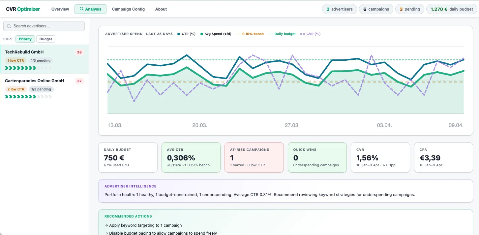Viewport: 479px width, 235px height.
Task: Click Gartenparadies 1/3 pending tag
Action: (41, 89)
